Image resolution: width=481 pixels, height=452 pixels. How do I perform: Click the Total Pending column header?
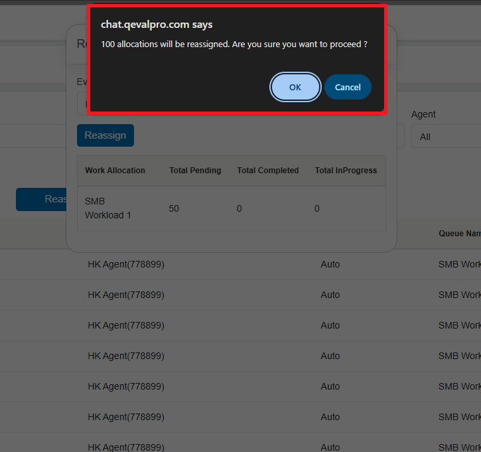tap(195, 171)
